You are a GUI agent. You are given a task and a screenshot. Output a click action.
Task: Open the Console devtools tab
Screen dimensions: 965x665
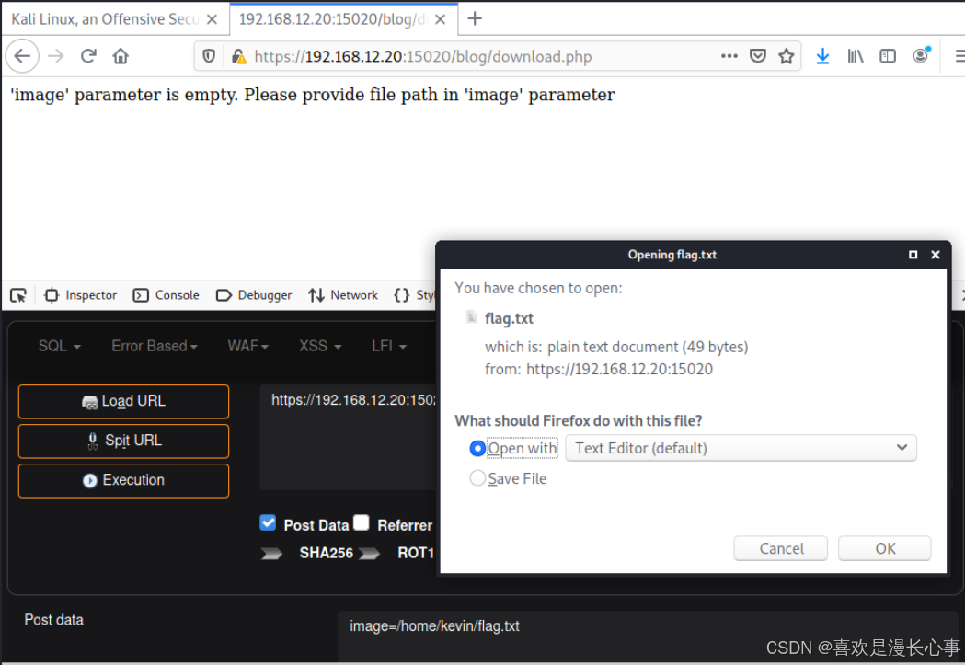[167, 295]
